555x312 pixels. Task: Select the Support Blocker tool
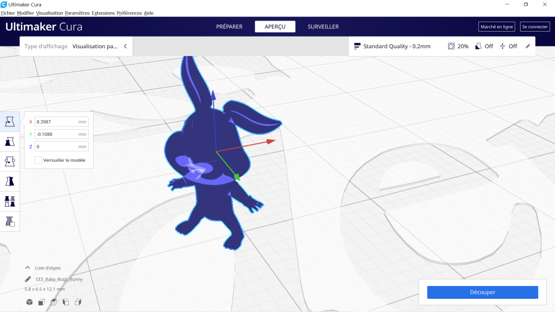coord(9,222)
